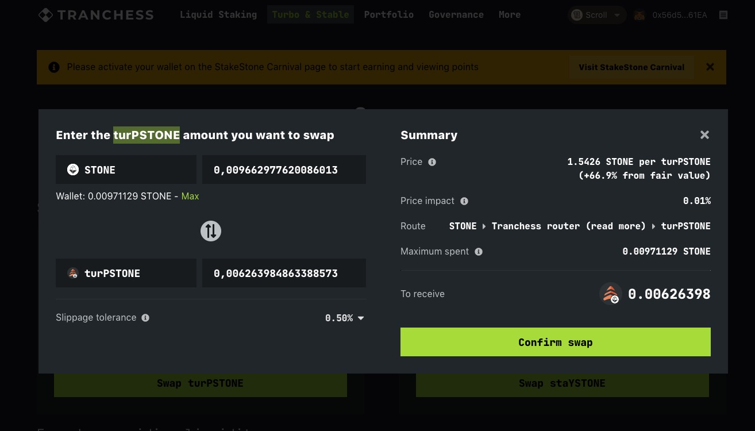The height and width of the screenshot is (431, 755).
Task: Click the MetaMask fox wallet icon
Action: 640,15
